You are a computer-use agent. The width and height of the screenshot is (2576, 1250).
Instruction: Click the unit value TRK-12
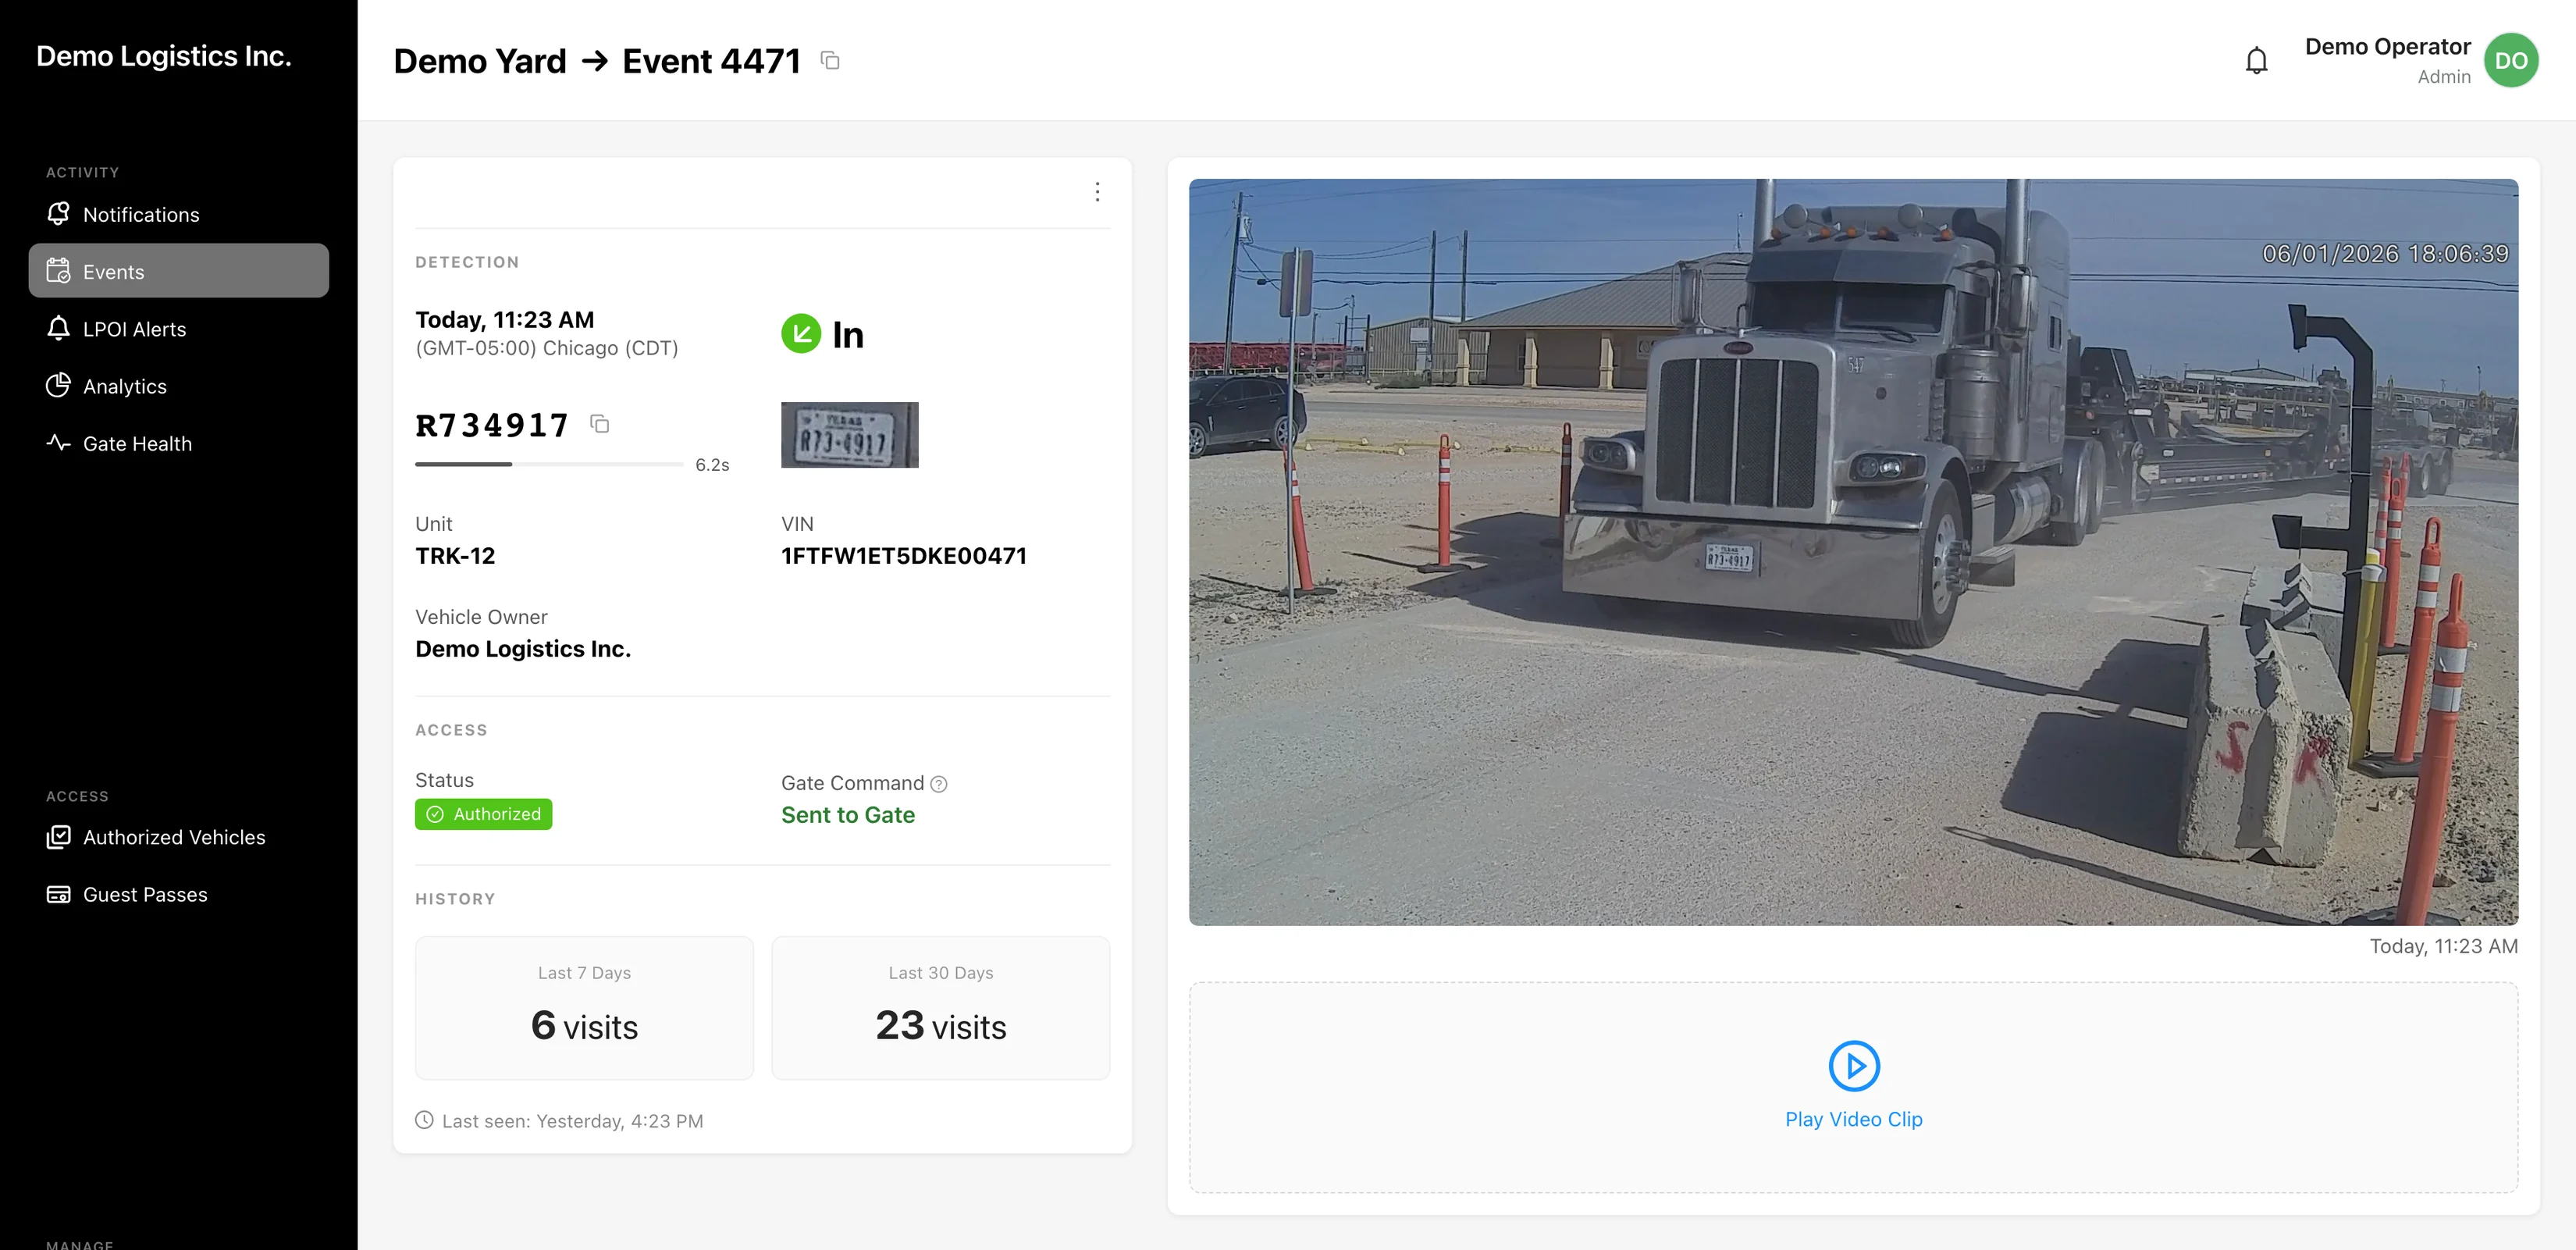point(455,556)
